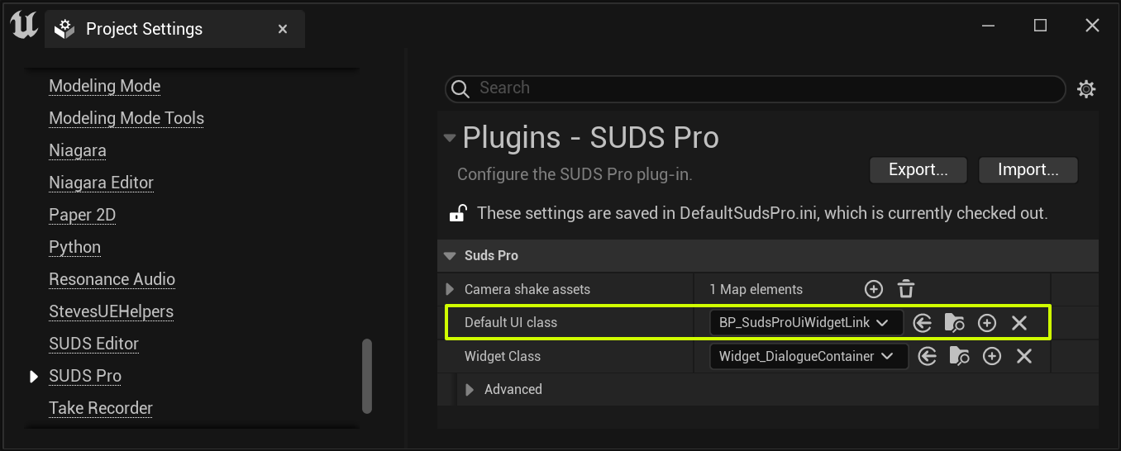Open Resonance Audio settings
Viewport: 1121px width, 451px height.
[112, 279]
